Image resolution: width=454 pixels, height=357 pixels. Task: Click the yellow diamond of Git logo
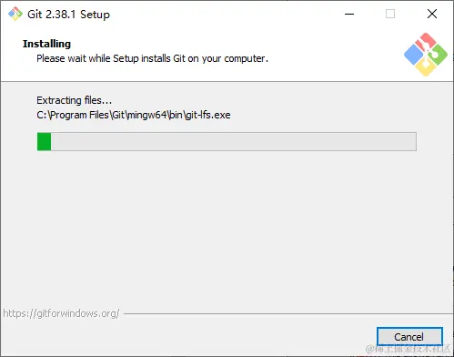(426, 66)
